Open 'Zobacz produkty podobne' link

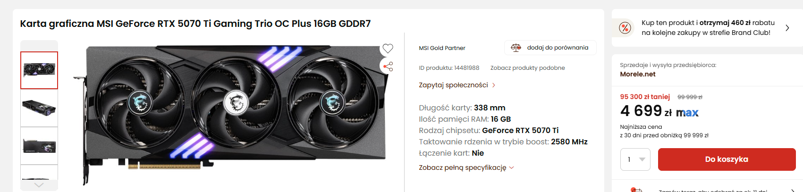pos(527,68)
